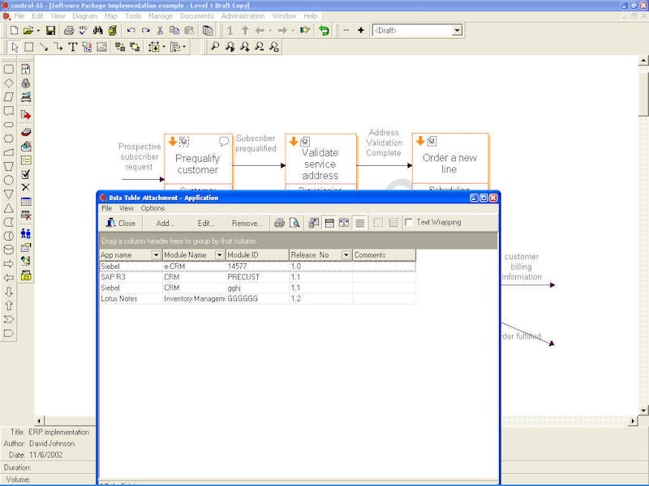Run the spell check (ABC checkmark) icon
This screenshot has width=649, height=486.
[x=84, y=31]
